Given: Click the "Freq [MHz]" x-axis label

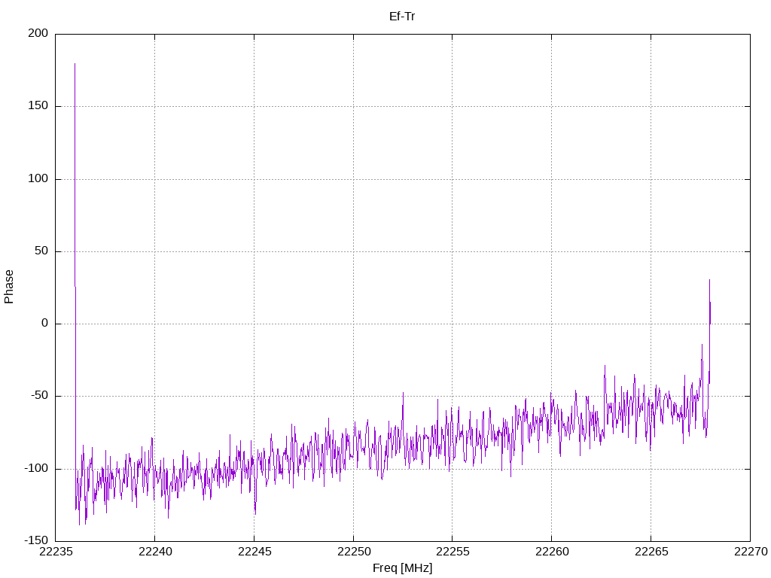Looking at the screenshot, I should pyautogui.click(x=402, y=568).
